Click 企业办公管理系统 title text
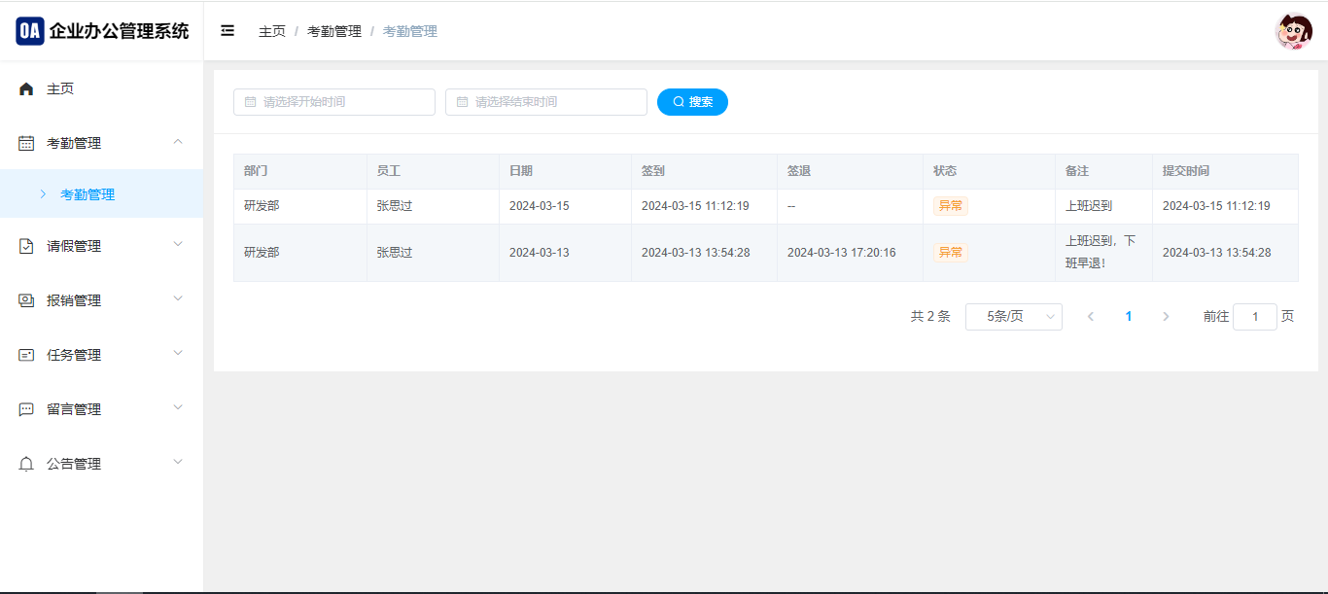The width and height of the screenshot is (1328, 594). click(120, 31)
